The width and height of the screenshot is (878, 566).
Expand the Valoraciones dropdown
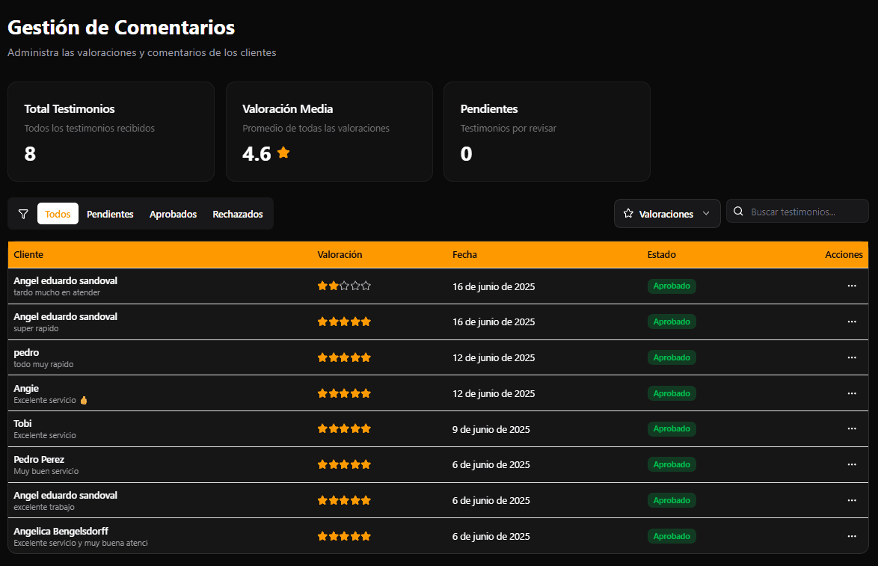pyautogui.click(x=666, y=214)
